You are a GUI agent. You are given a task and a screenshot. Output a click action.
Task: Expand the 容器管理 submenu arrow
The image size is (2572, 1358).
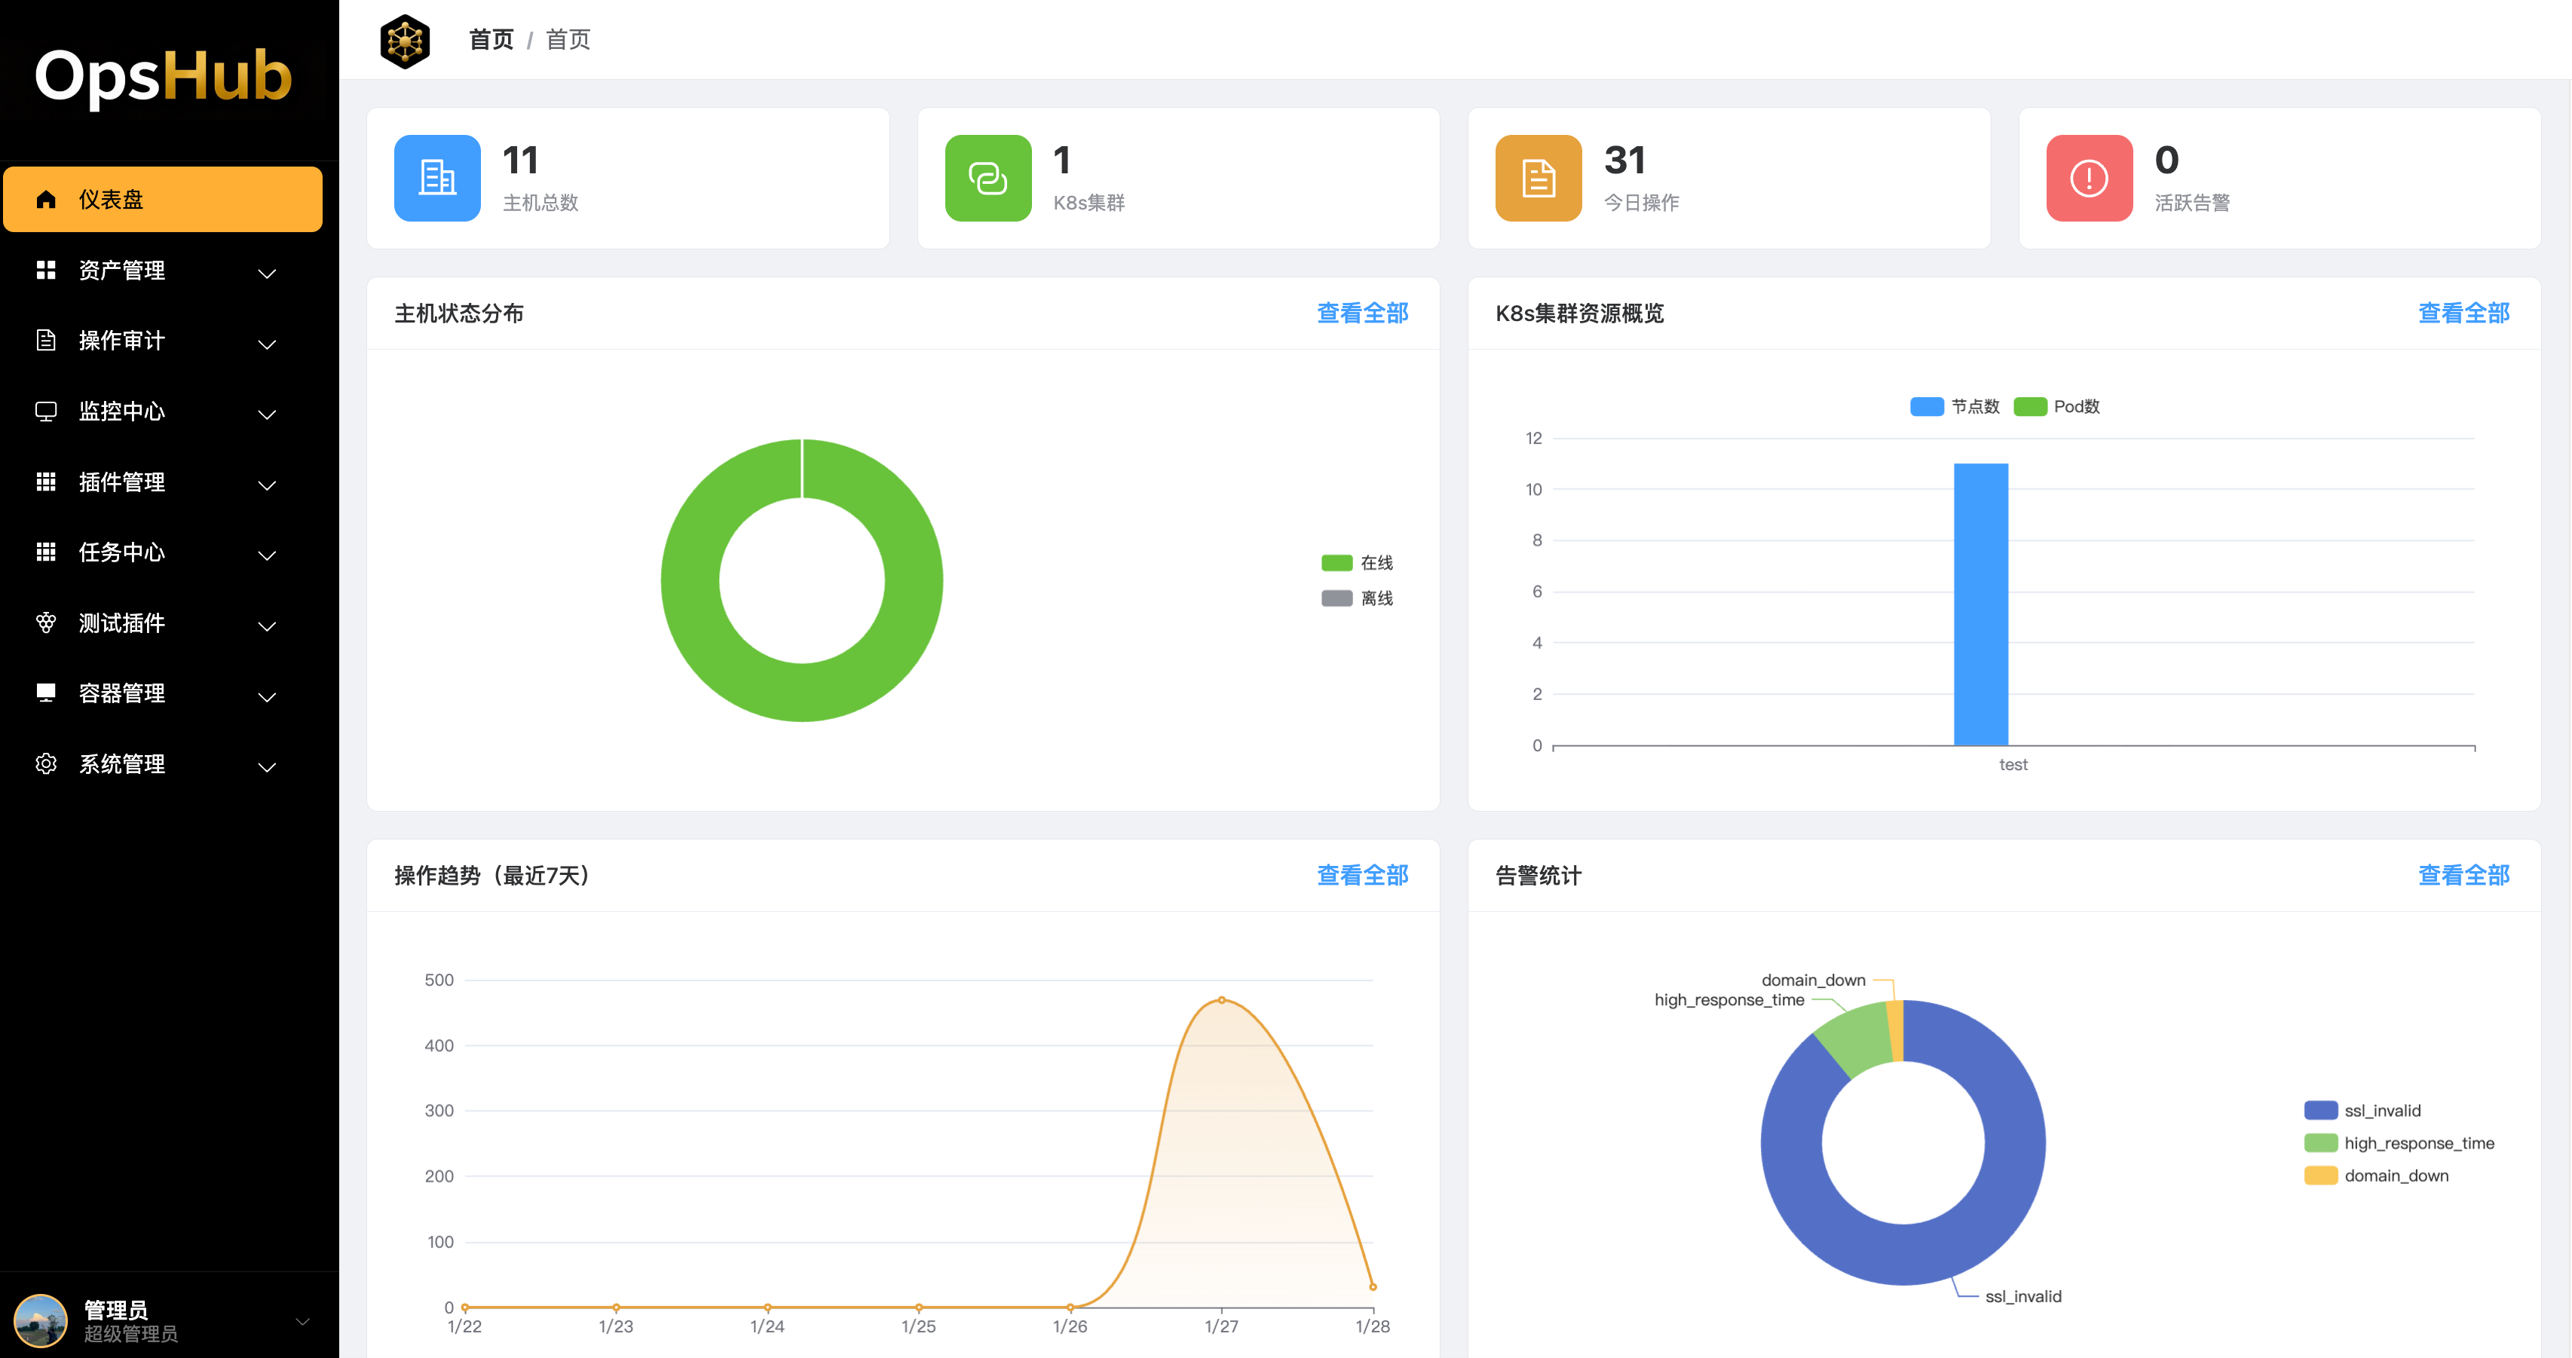tap(267, 696)
